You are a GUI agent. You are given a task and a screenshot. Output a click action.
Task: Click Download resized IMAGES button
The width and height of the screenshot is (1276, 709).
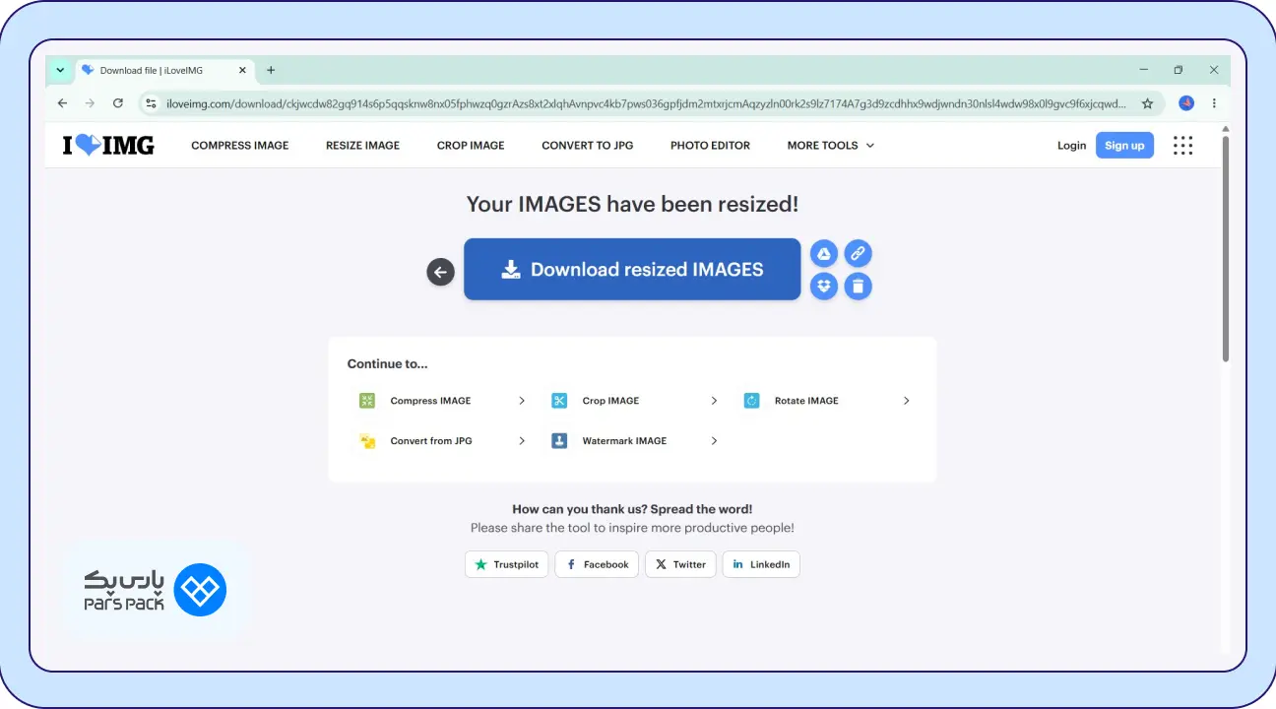click(632, 269)
